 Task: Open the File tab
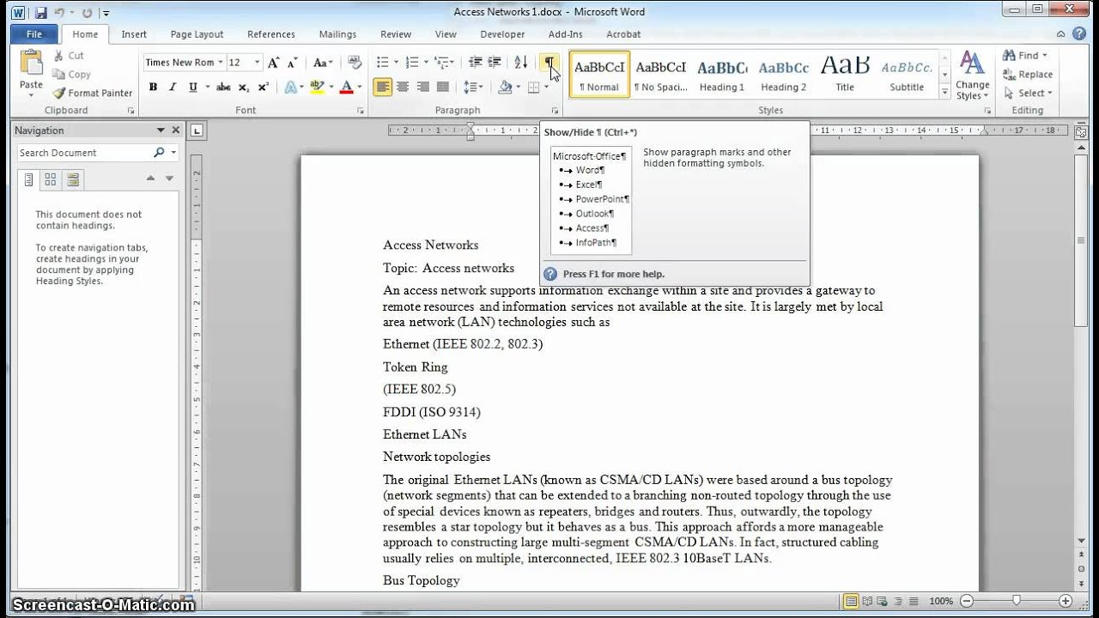pos(34,34)
